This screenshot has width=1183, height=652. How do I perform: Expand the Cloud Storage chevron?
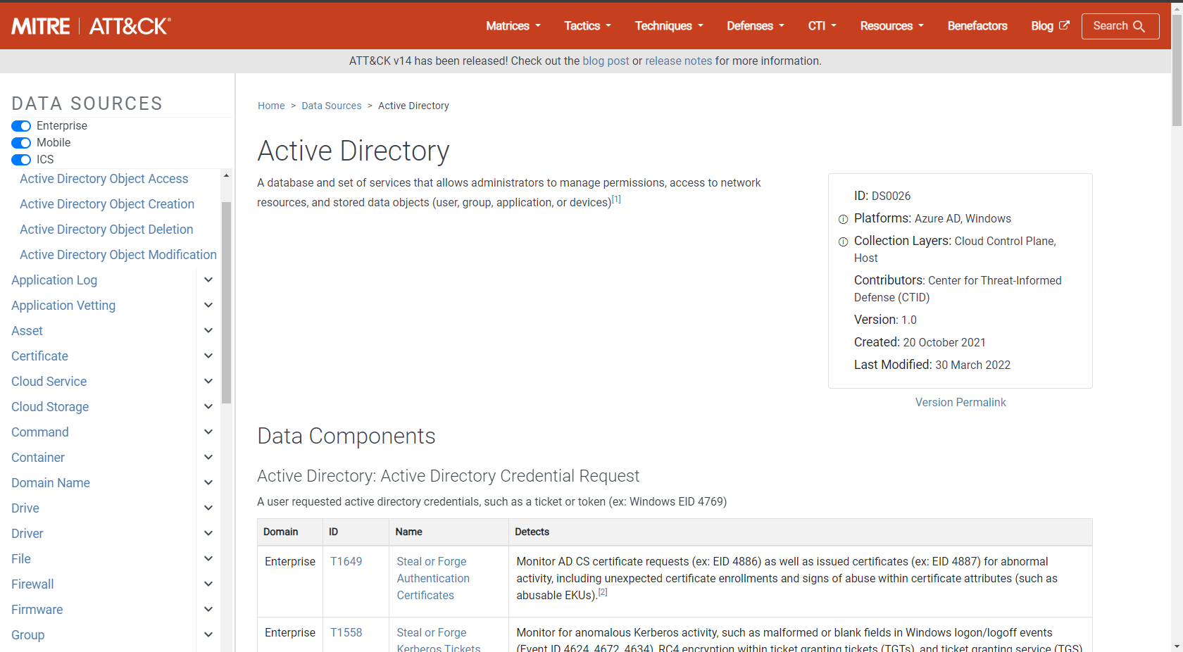coord(208,406)
